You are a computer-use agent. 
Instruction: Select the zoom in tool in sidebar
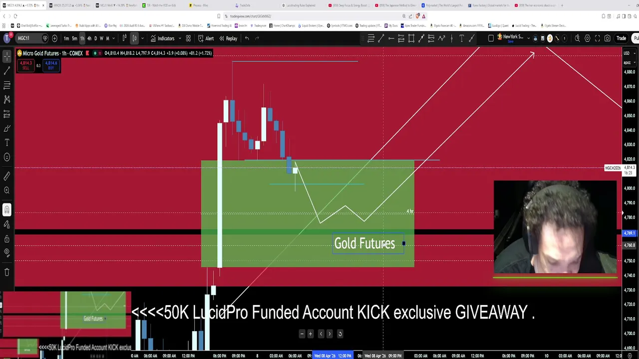(x=7, y=190)
